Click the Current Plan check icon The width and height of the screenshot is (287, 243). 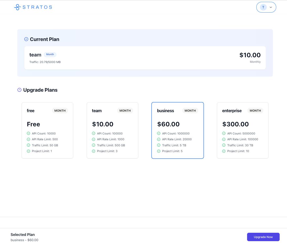click(26, 39)
